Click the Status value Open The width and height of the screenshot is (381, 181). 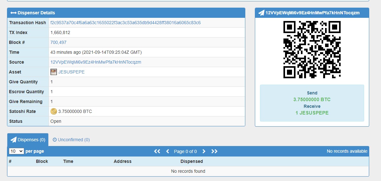56,122
